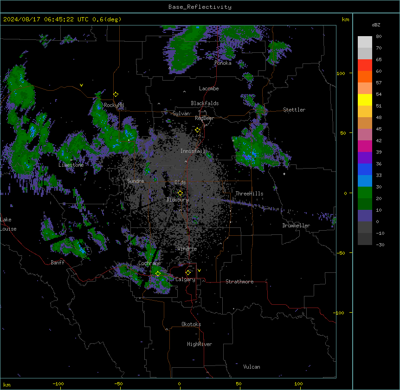Click the Sylvan city label

(181, 113)
